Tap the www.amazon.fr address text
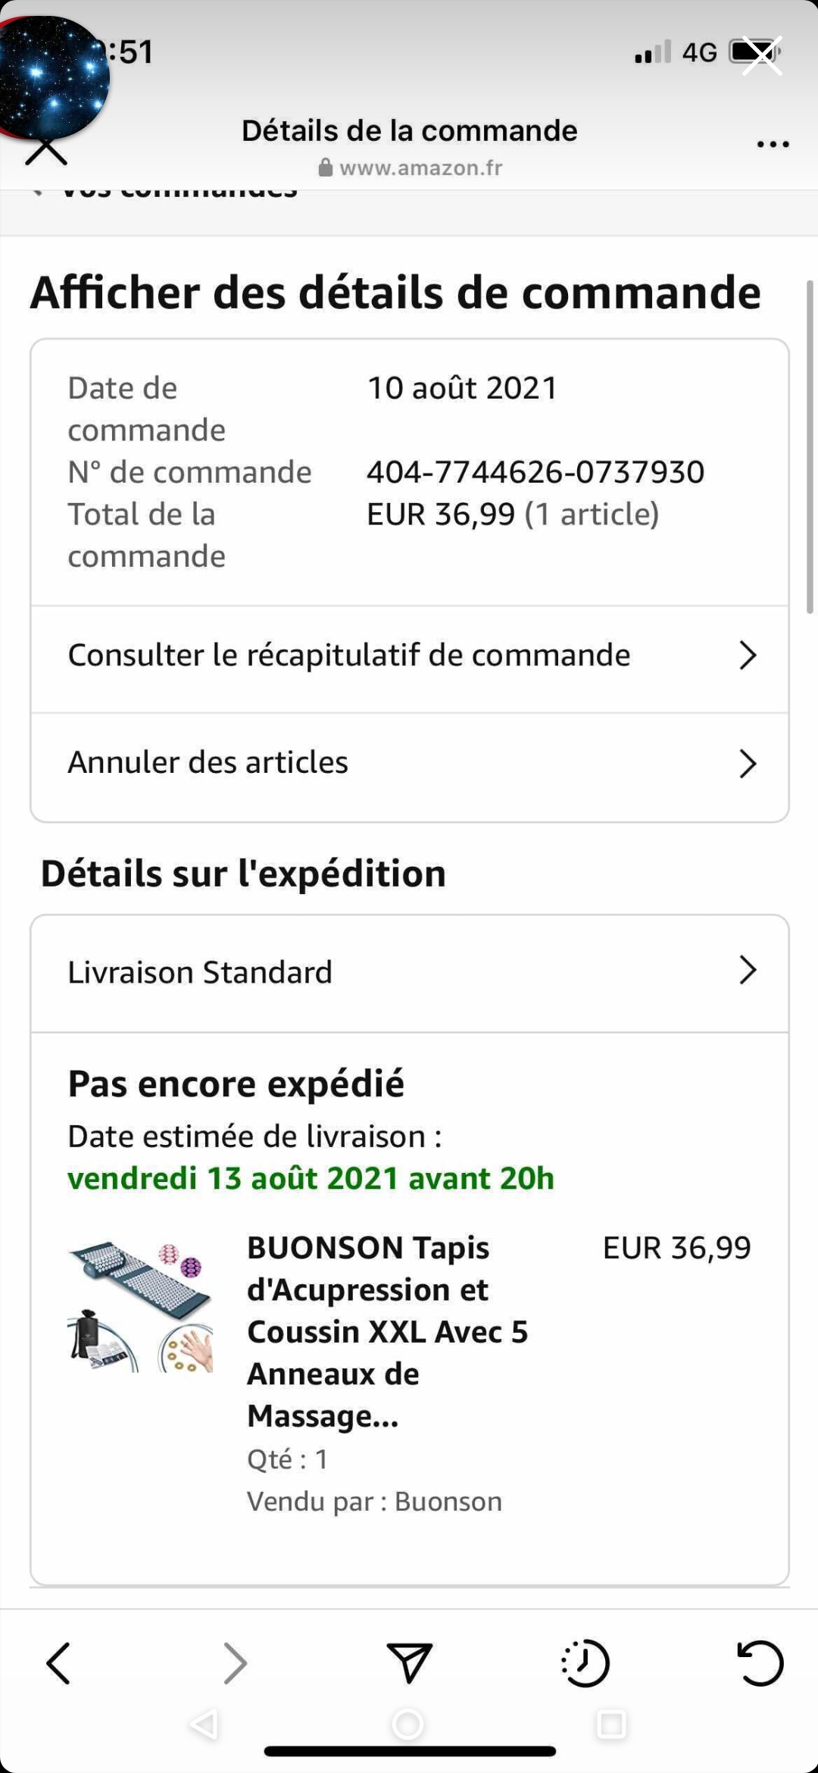Screen dimensions: 818x1773 coord(420,167)
